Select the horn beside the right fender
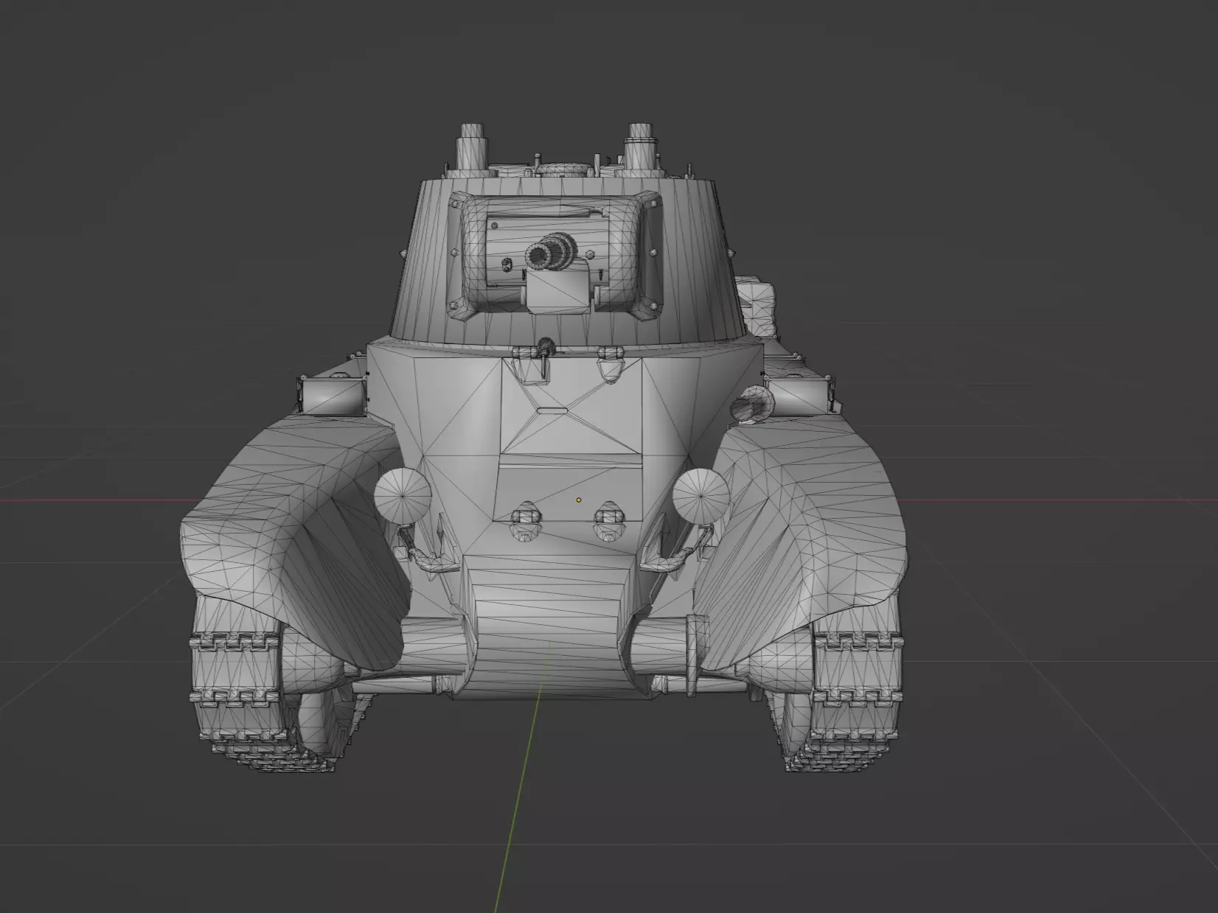Image resolution: width=1218 pixels, height=913 pixels. (752, 405)
